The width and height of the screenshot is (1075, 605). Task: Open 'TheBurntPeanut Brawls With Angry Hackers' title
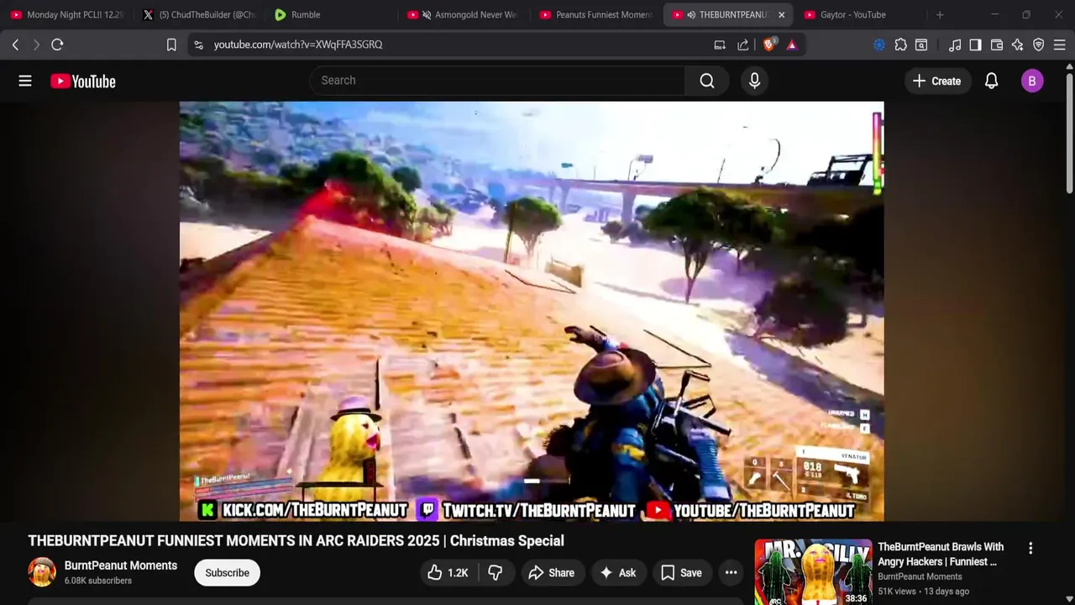tap(941, 554)
